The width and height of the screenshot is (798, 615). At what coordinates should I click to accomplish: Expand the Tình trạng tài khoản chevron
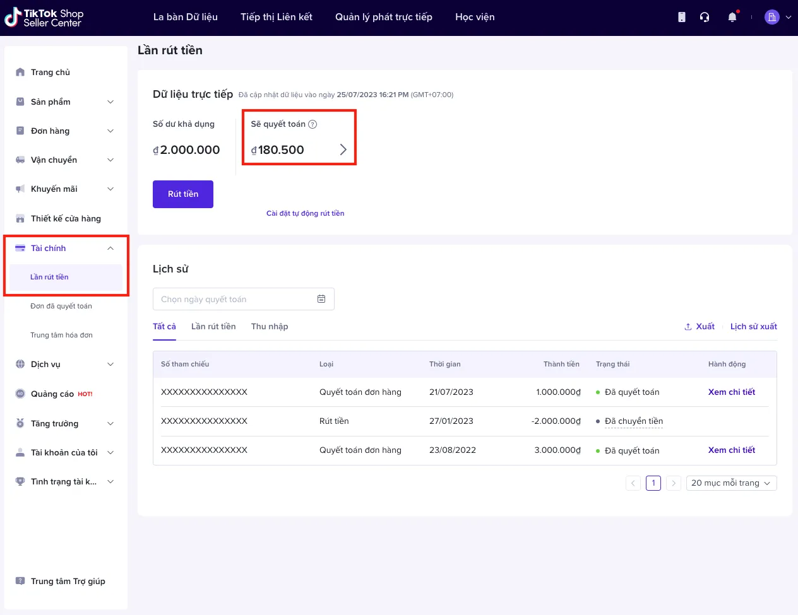point(110,481)
